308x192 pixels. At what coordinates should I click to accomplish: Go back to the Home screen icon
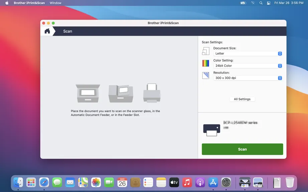pyautogui.click(x=47, y=31)
